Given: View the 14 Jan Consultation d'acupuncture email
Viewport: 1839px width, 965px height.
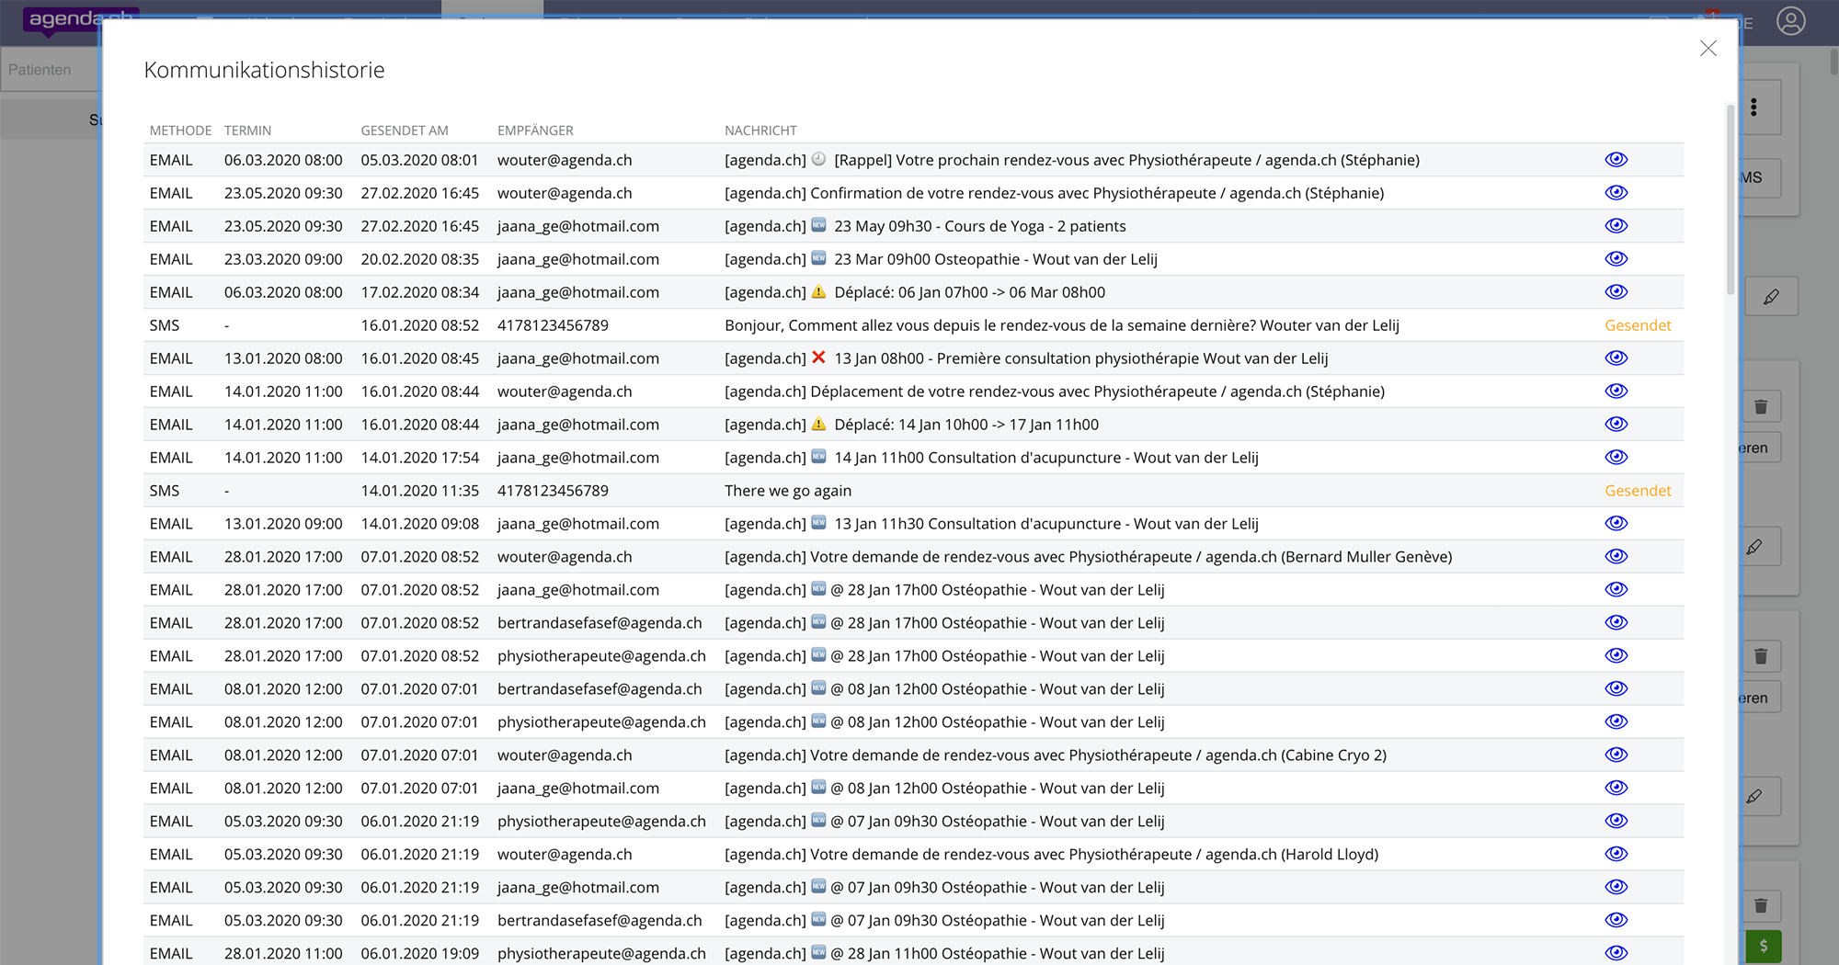Looking at the screenshot, I should (1616, 458).
